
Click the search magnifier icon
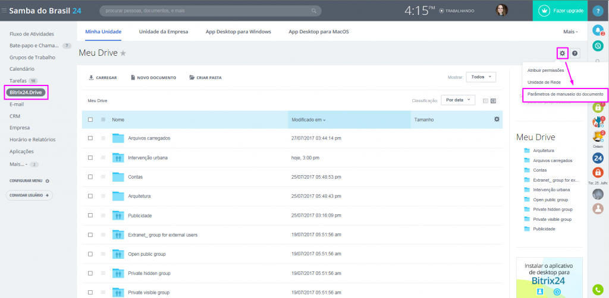tap(314, 11)
